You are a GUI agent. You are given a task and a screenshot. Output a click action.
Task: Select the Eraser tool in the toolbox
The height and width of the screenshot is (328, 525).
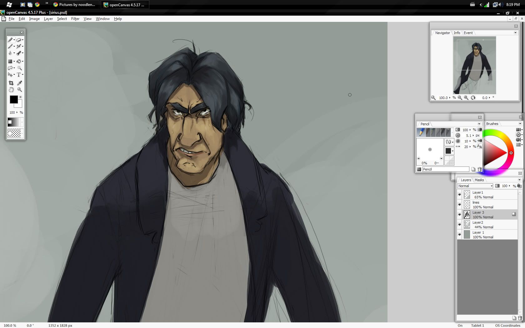coord(18,40)
